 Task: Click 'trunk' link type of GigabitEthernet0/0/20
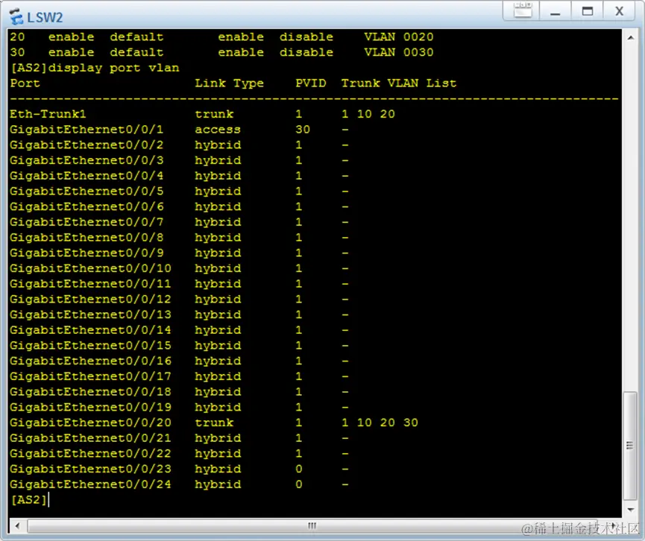click(214, 423)
